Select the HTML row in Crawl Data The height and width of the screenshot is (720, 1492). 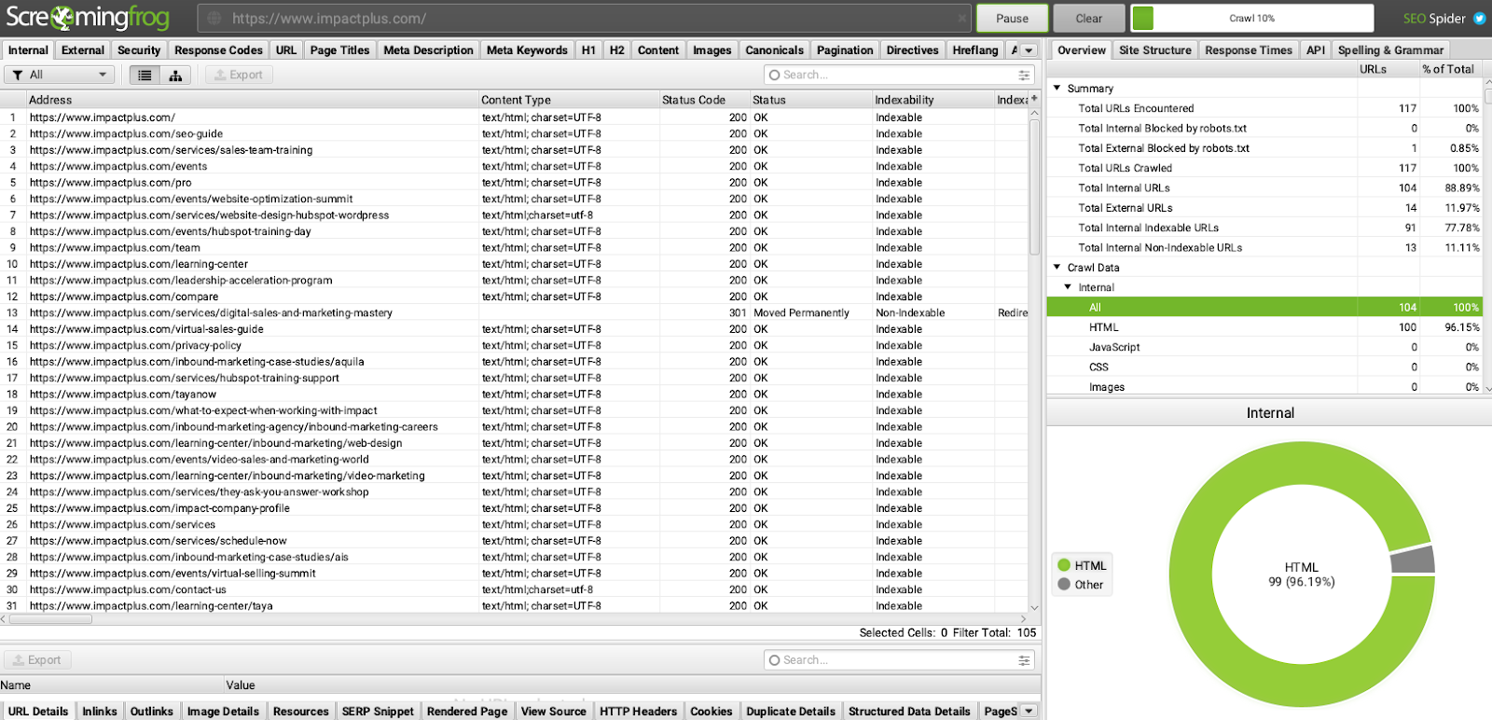pyautogui.click(x=1264, y=327)
